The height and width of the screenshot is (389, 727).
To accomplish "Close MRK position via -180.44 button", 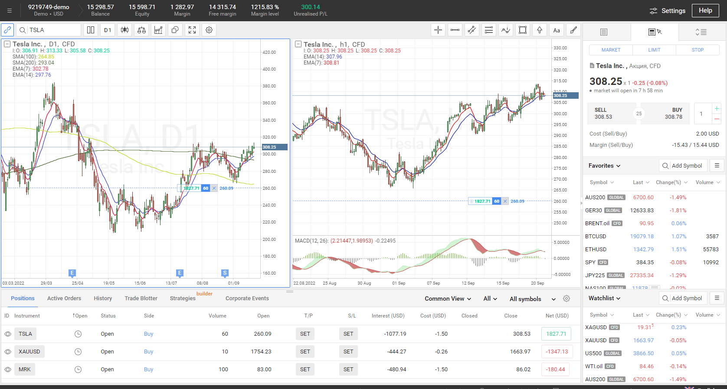I will click(556, 370).
